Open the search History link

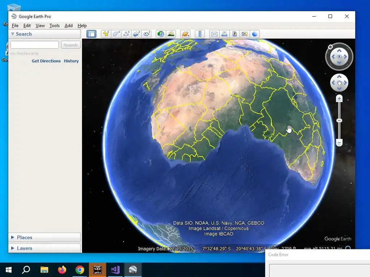point(71,61)
